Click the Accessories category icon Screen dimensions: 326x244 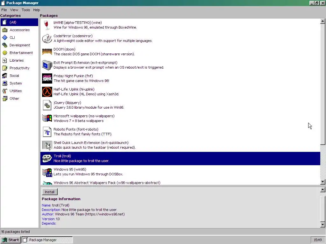(5, 30)
